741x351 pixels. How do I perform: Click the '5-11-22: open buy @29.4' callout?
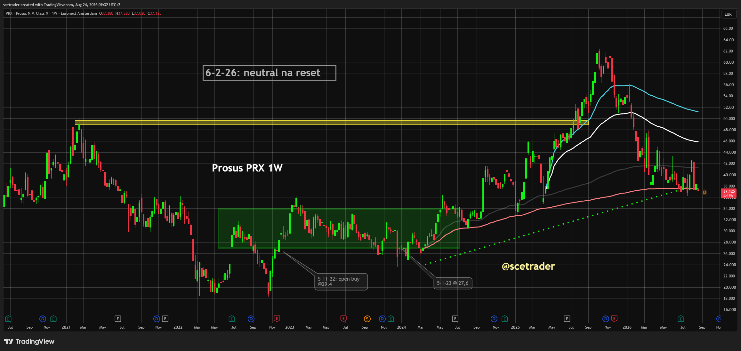(x=341, y=282)
